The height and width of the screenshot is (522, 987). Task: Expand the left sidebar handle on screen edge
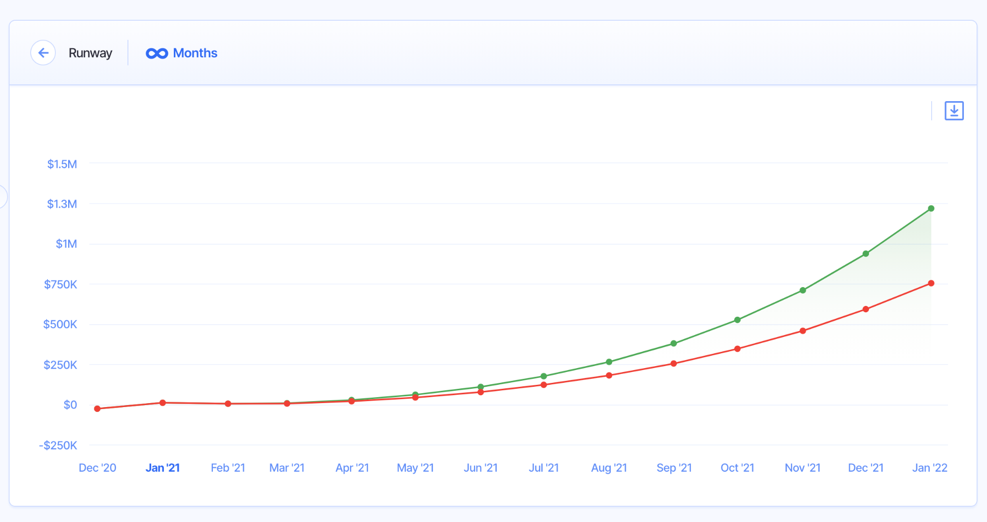[2, 196]
